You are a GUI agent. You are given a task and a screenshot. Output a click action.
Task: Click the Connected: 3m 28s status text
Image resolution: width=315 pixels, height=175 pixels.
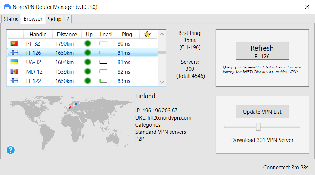click(286, 168)
